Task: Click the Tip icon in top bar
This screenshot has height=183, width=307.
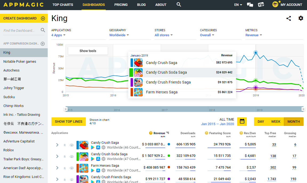Action: (261, 5)
